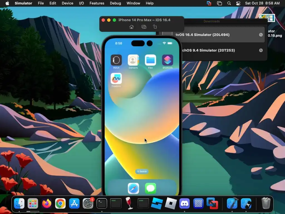This screenshot has width=285, height=214.
Task: Tap the iPhone status bar clock 8:58
Action: click(119, 43)
